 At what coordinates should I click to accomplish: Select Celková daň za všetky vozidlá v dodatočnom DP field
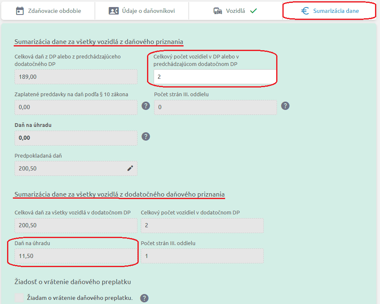coord(76,225)
